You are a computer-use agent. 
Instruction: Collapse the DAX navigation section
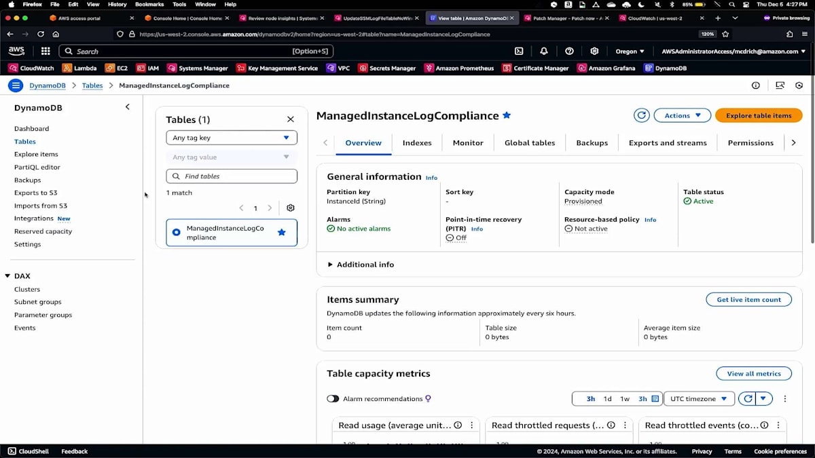[7, 276]
